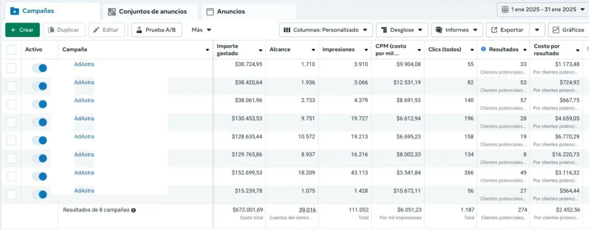Open the Informes dropdown
This screenshot has height=230, width=589.
click(x=457, y=30)
